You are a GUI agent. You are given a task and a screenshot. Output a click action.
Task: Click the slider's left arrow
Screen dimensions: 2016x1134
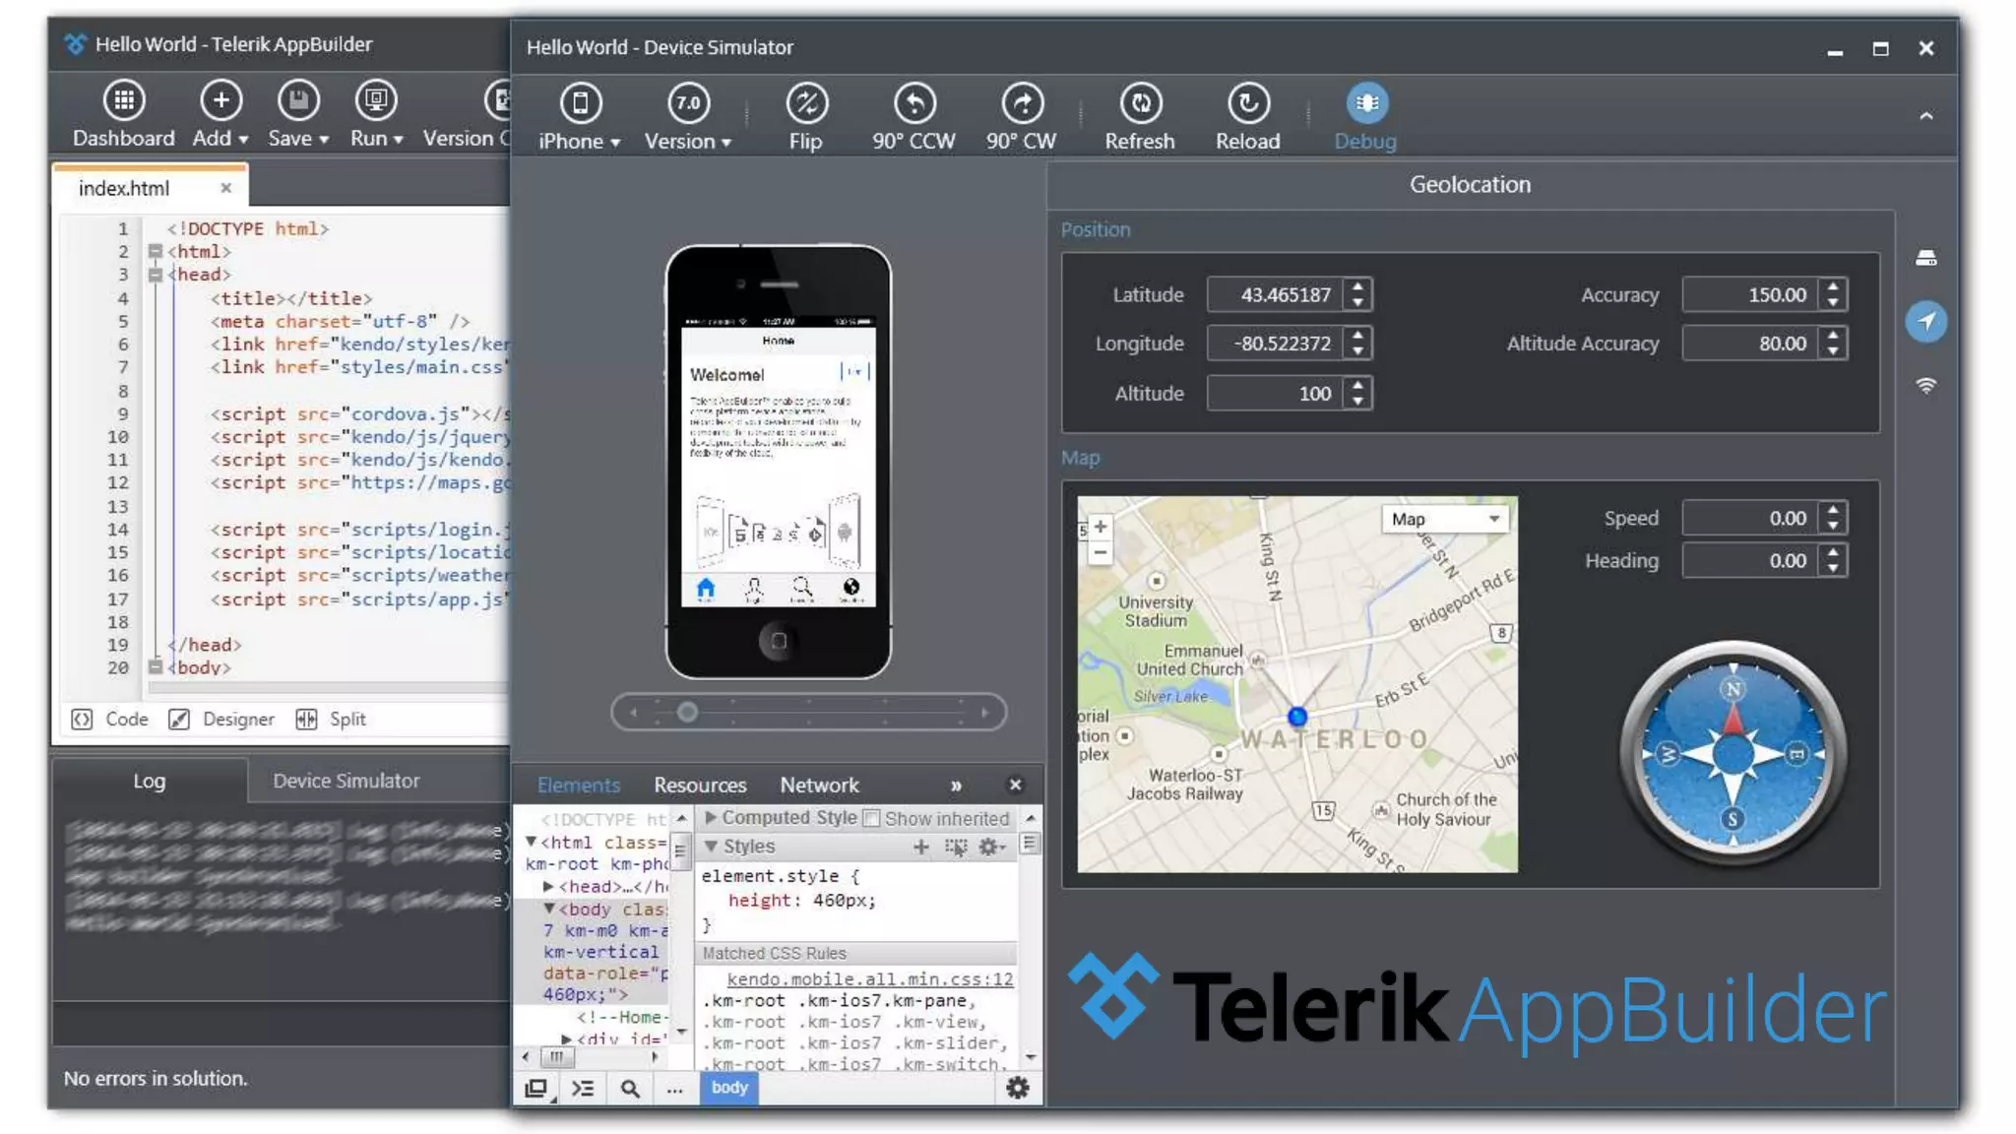click(x=633, y=712)
